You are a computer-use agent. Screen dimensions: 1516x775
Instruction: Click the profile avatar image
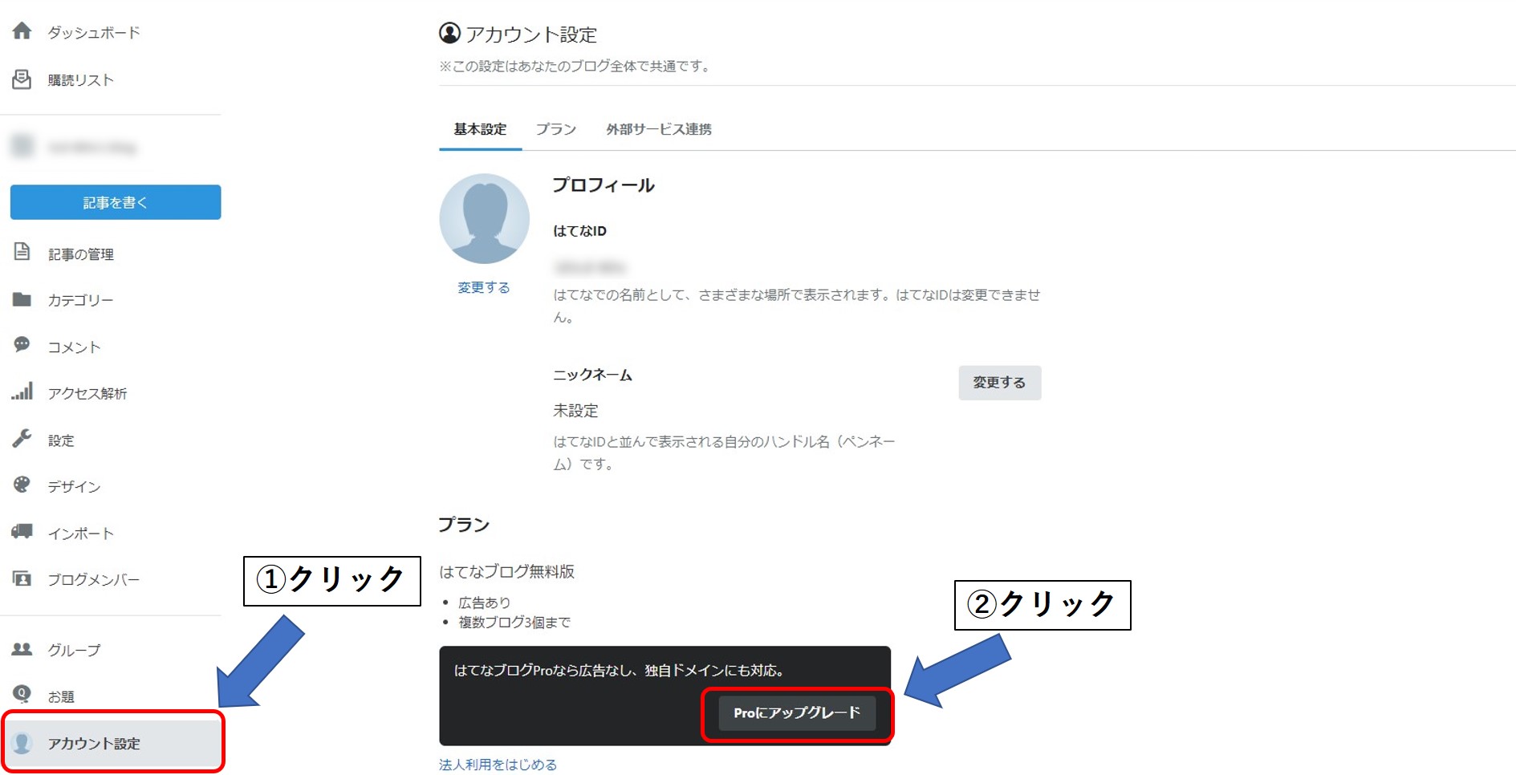(x=484, y=219)
